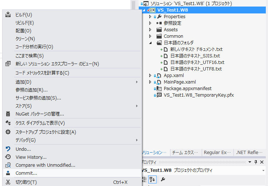Switch to the ソリューション explorer tab
This screenshot has height=186, width=268.
(x=155, y=153)
